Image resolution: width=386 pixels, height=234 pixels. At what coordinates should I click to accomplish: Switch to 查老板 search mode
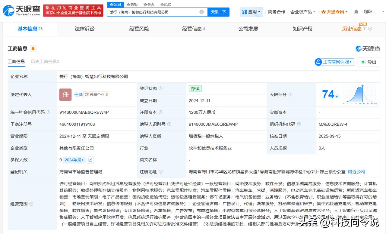[x=132, y=5]
